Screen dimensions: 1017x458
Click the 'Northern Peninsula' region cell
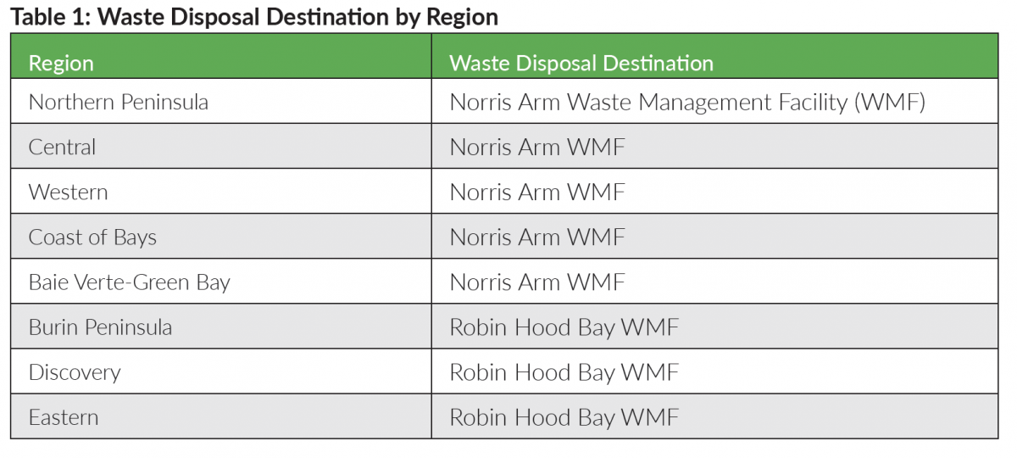click(119, 102)
